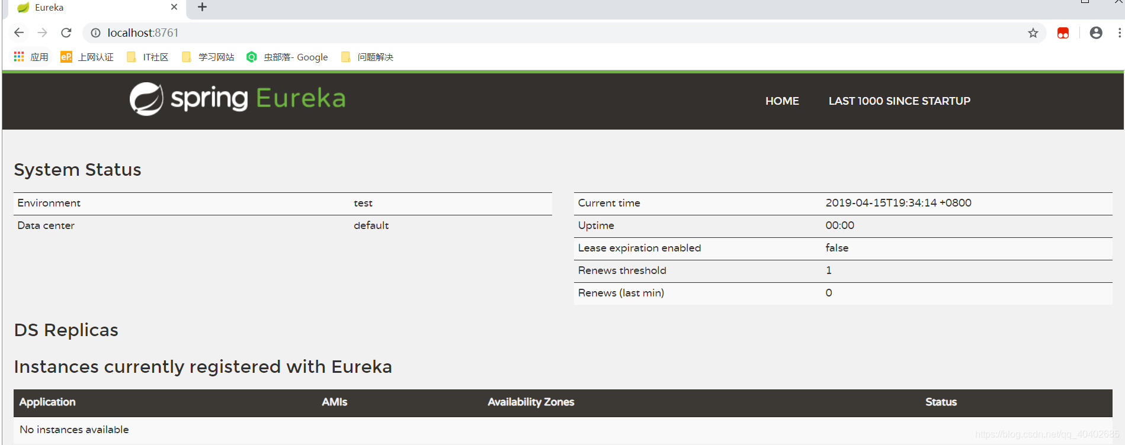Open the 虫部落- Google bookmark
The width and height of the screenshot is (1125, 445).
[x=287, y=57]
